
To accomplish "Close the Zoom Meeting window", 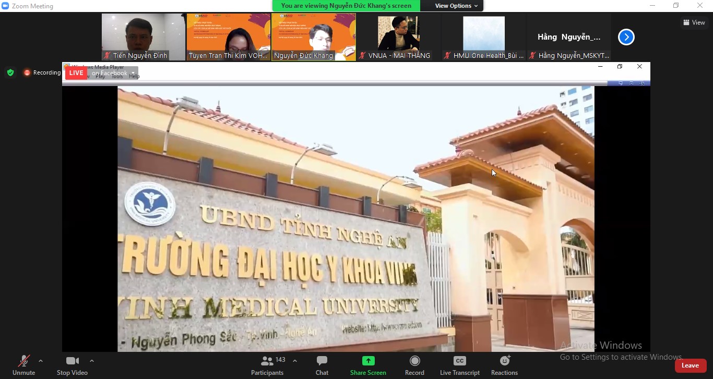I will (x=700, y=6).
